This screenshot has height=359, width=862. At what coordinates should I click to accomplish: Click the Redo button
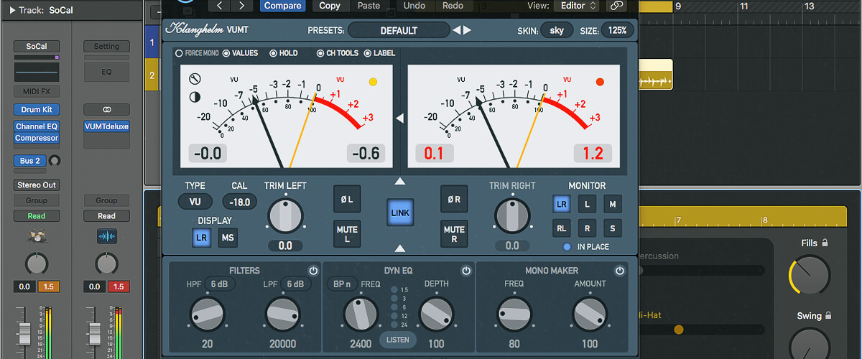click(x=453, y=6)
